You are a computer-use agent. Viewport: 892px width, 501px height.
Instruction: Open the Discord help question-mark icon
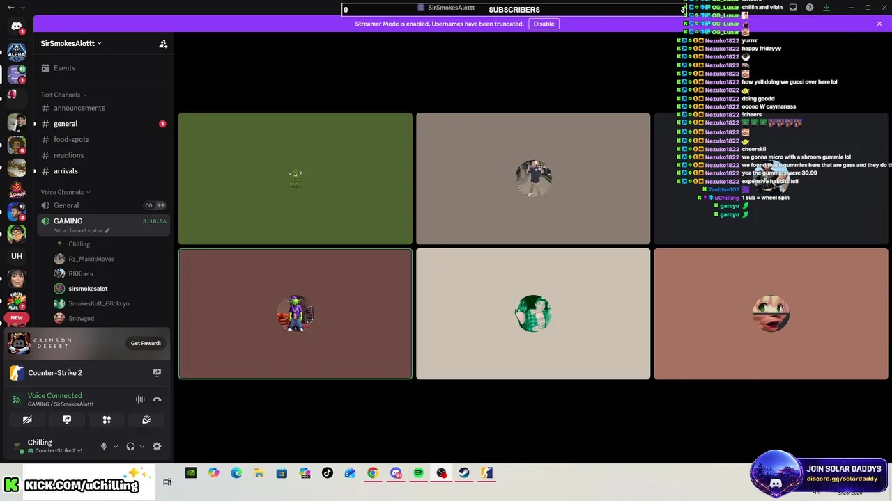[x=810, y=8]
